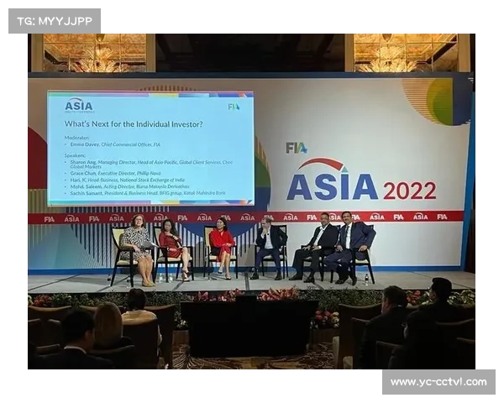Select the slide title about the Individual Investor
504x403 pixels.
[x=133, y=124]
